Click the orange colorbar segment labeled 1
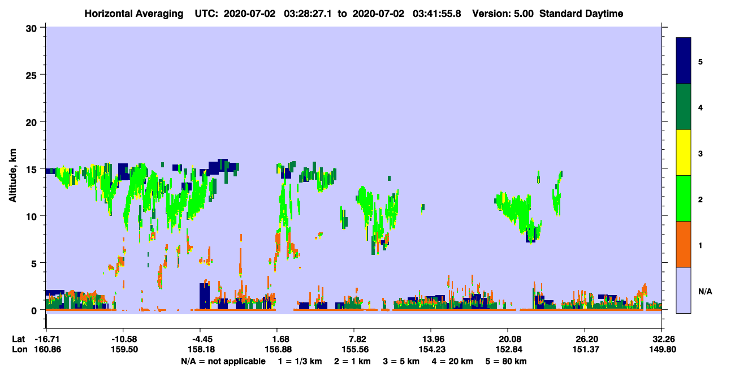The width and height of the screenshot is (735, 377). click(x=684, y=244)
